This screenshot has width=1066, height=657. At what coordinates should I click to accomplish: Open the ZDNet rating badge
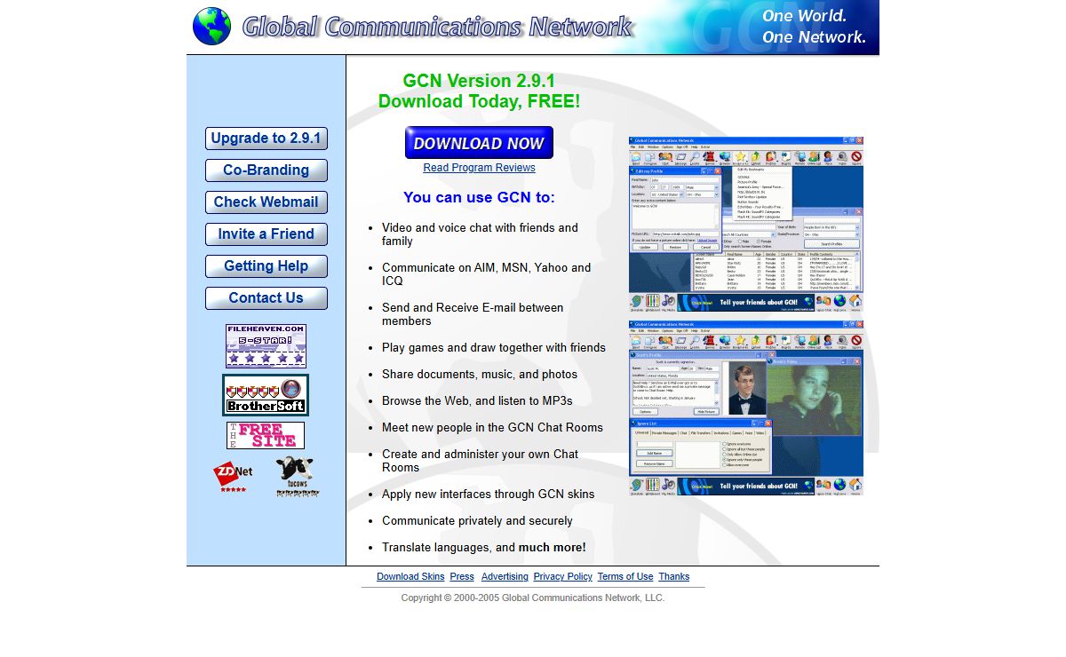(234, 477)
